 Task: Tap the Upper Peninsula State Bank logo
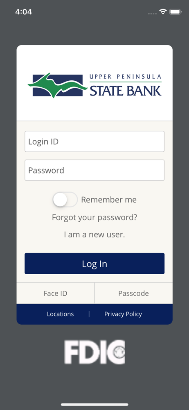click(94, 85)
